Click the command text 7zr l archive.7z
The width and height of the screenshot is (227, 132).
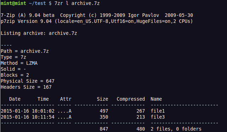77,3
